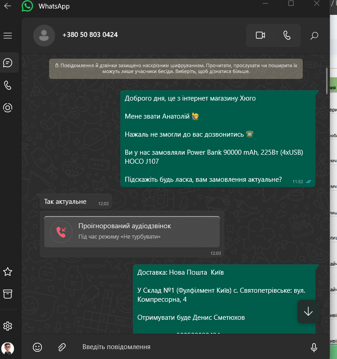
Task: Go back using the arrow icon
Action: [x=8, y=6]
